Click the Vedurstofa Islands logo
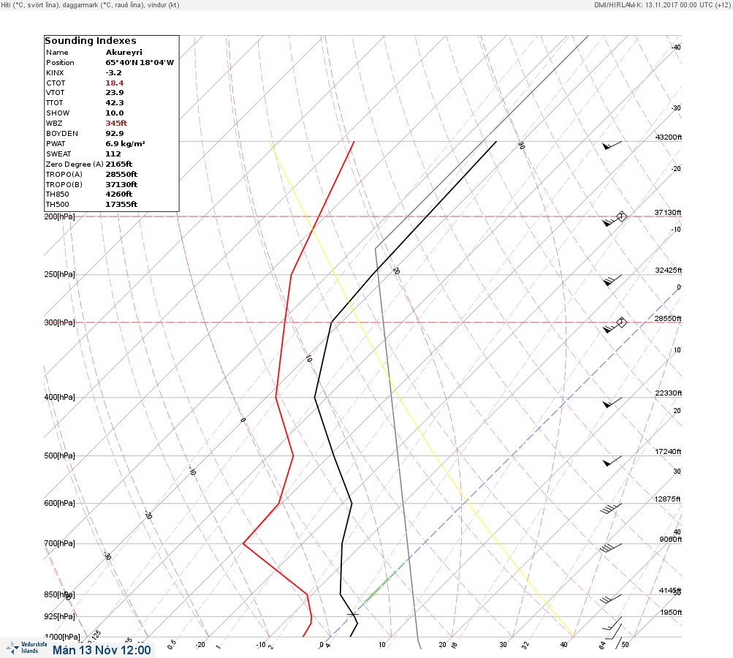 tap(26, 648)
